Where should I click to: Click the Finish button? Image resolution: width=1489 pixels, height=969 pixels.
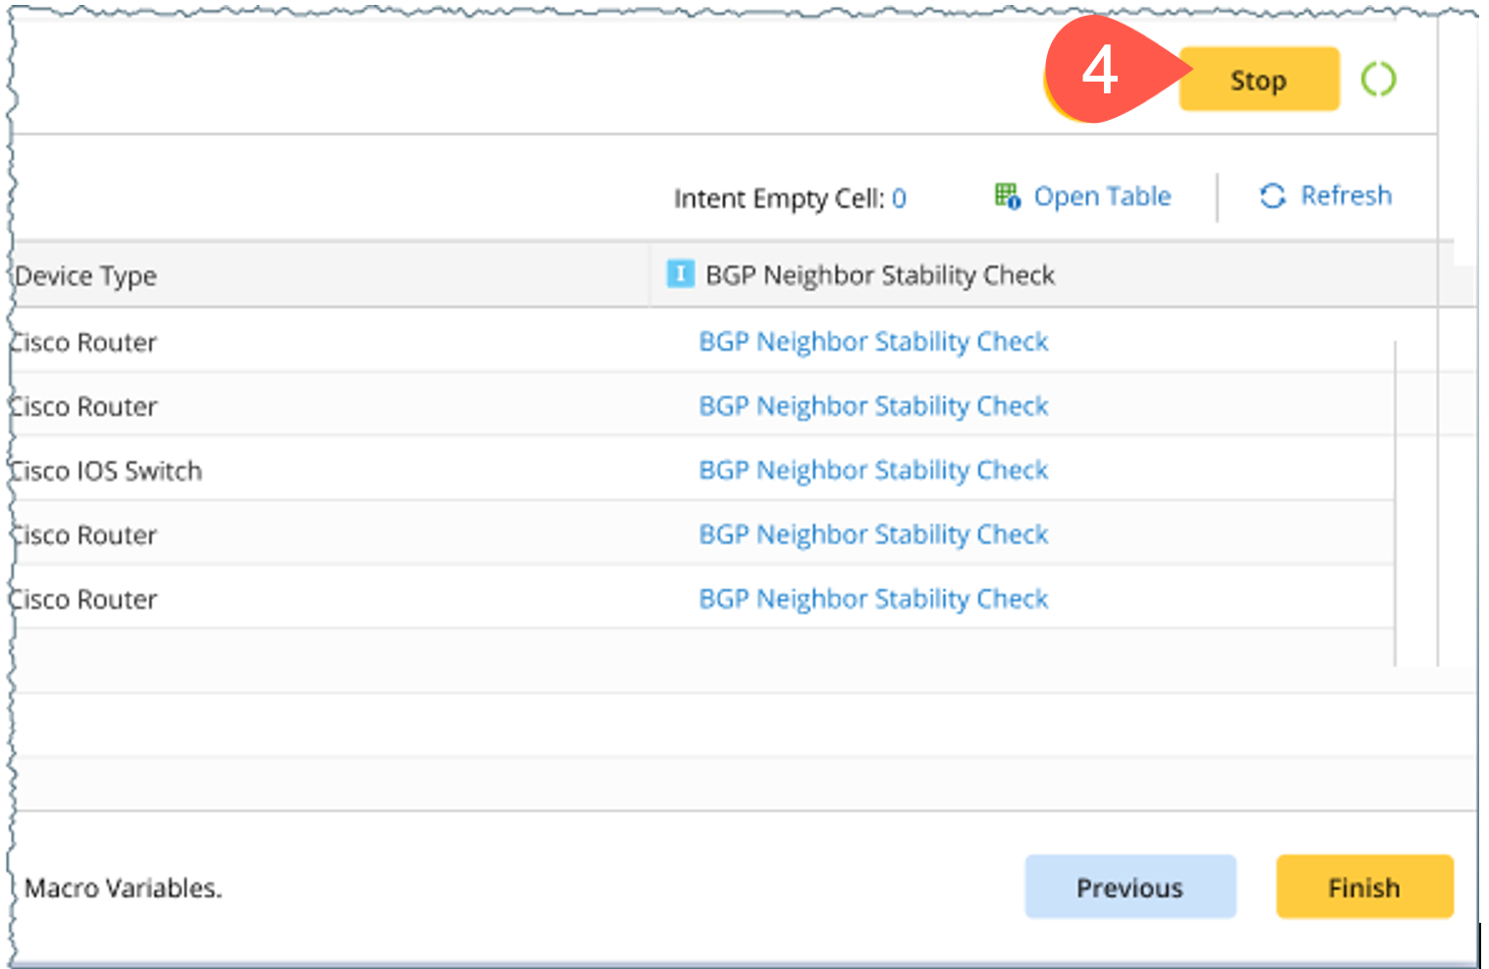click(x=1363, y=886)
